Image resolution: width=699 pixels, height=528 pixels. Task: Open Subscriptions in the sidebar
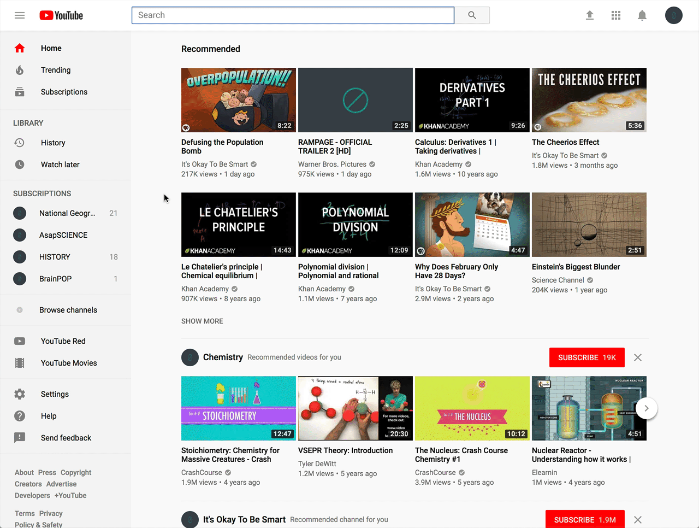click(66, 92)
